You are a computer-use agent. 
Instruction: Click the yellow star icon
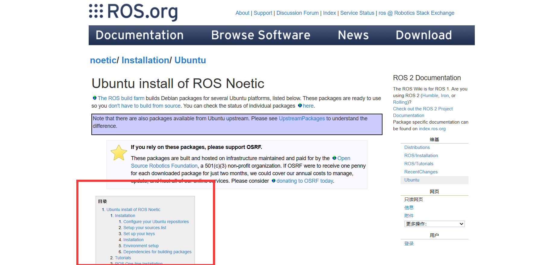click(119, 153)
